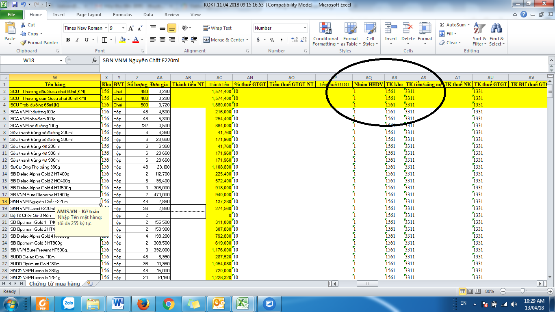The height and width of the screenshot is (312, 555).
Task: Click the Borders icon
Action: click(x=104, y=40)
